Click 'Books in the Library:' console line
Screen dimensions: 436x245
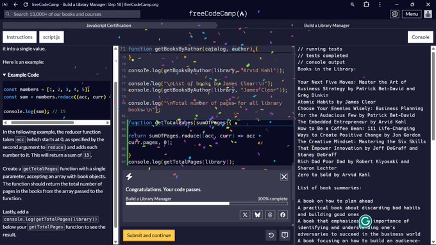tap(327, 69)
